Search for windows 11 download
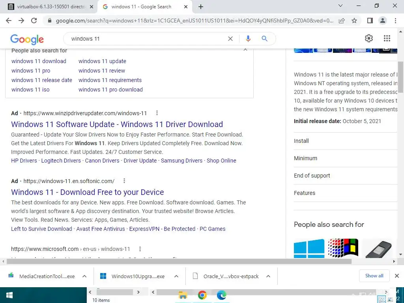 tap(39, 61)
